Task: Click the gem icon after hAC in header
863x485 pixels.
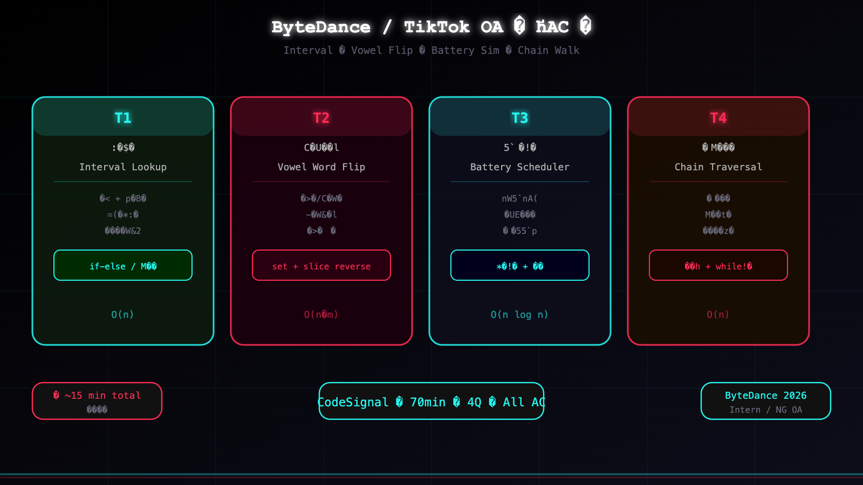Action: 586,26
